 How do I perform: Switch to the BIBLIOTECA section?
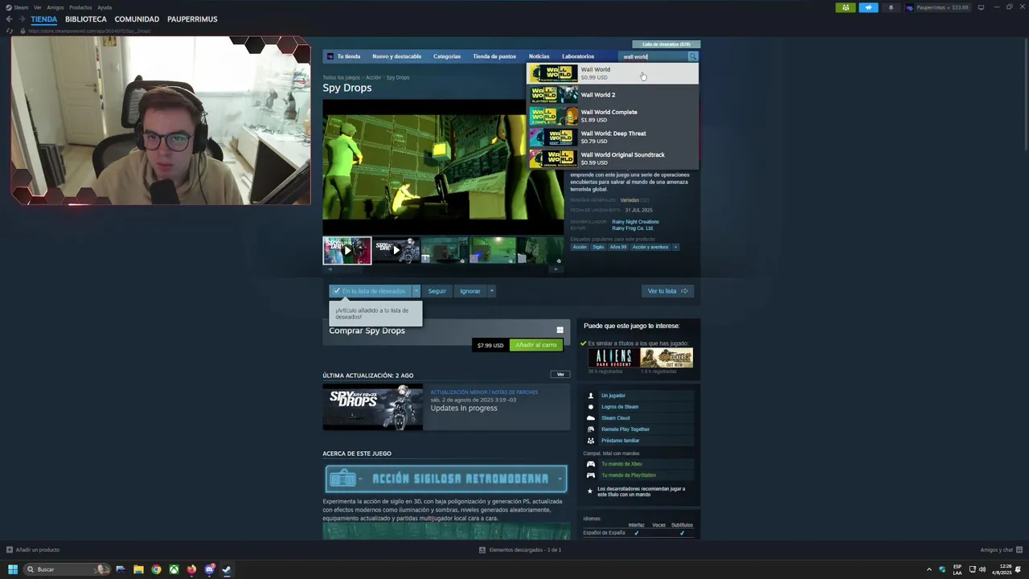(x=86, y=19)
